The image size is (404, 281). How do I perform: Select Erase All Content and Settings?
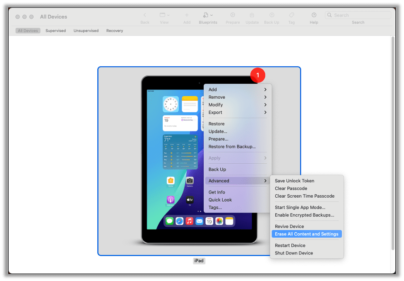[306, 234]
